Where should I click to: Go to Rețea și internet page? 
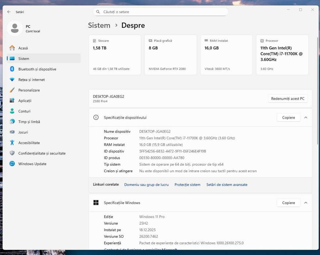tap(44, 80)
